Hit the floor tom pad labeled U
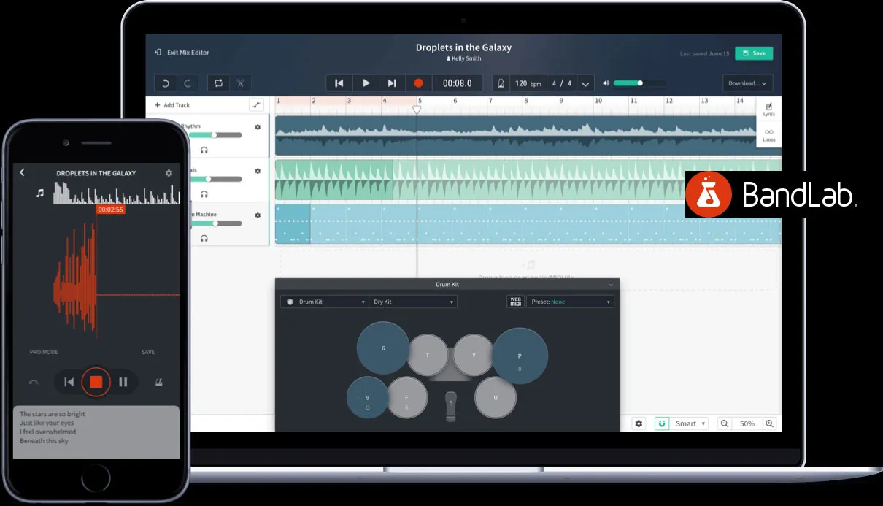 (496, 398)
